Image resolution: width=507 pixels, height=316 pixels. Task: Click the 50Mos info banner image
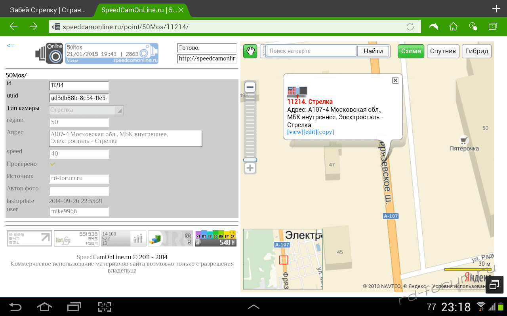[x=112, y=53]
